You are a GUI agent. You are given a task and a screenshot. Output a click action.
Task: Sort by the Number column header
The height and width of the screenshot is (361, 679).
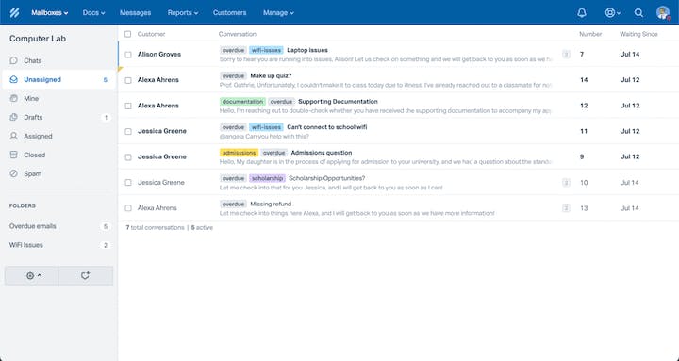tap(590, 34)
